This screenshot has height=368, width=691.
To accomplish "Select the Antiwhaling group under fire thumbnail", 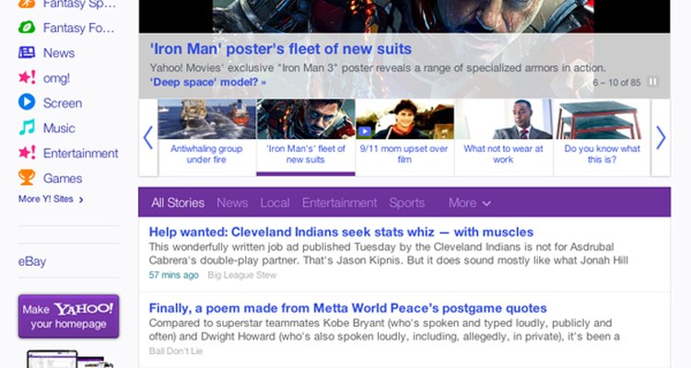I will [x=206, y=137].
